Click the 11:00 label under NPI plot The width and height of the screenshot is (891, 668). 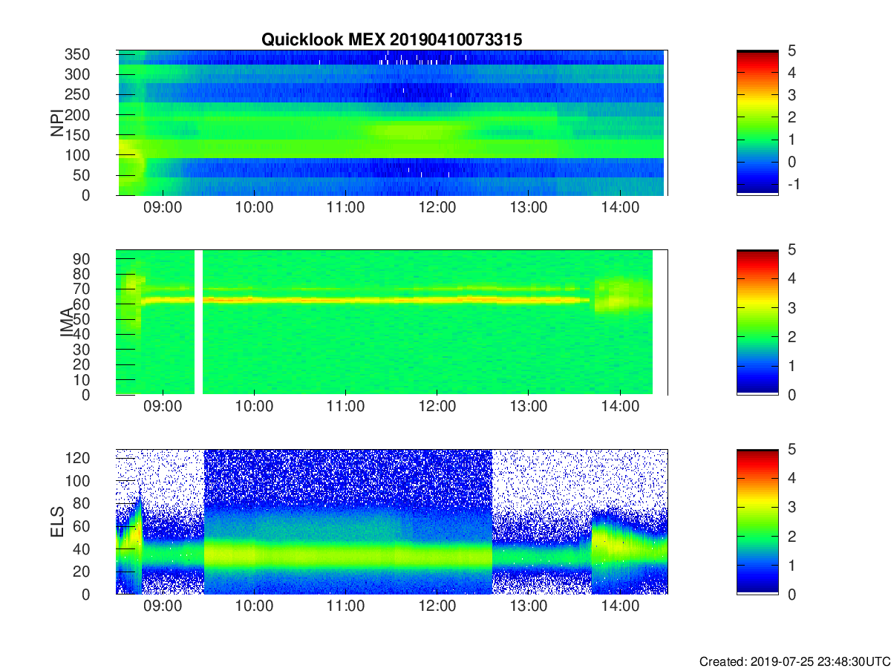[345, 208]
